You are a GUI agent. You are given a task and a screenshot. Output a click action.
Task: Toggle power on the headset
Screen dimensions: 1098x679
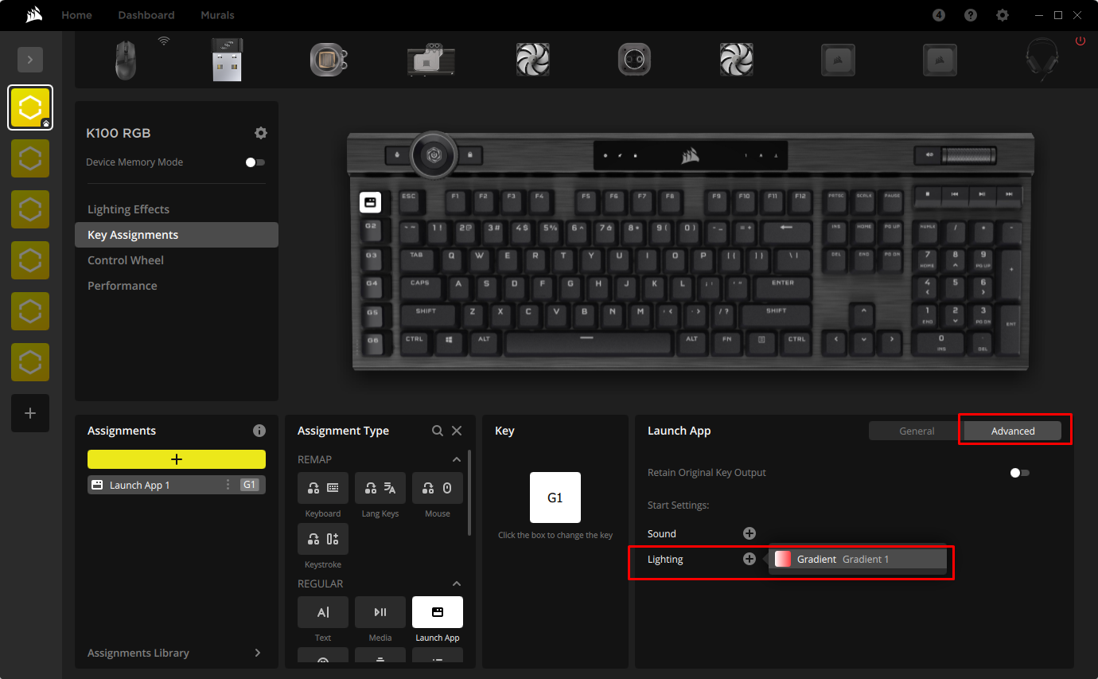tap(1080, 41)
